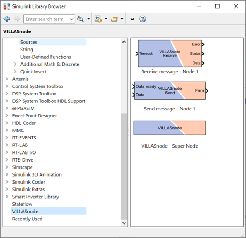This screenshot has width=246, height=238.
Task: Expand Smart Inverter Library
Action: 7,197
